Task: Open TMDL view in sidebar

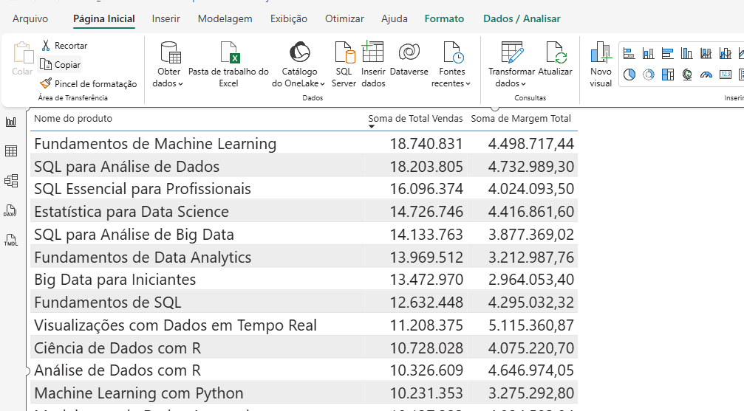Action: [11, 240]
